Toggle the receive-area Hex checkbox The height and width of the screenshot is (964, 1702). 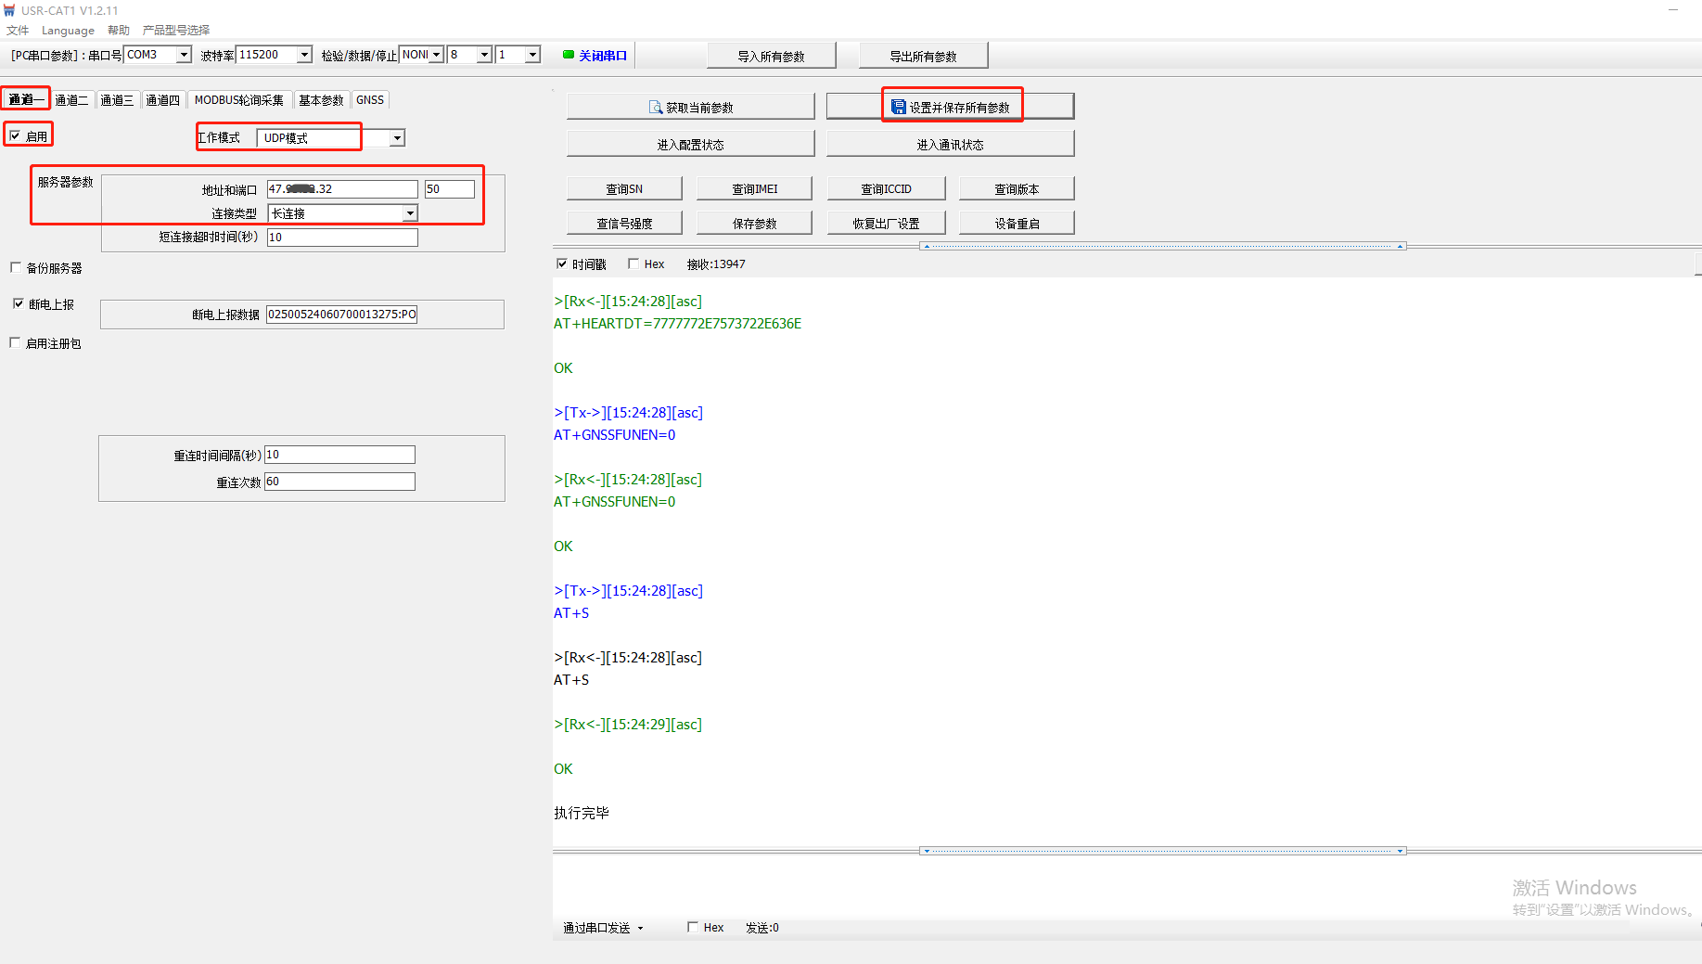633,264
